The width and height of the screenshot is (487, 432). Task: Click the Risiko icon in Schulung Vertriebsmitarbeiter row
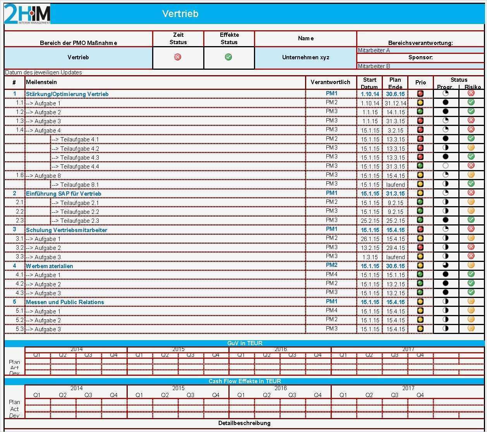[x=471, y=229]
